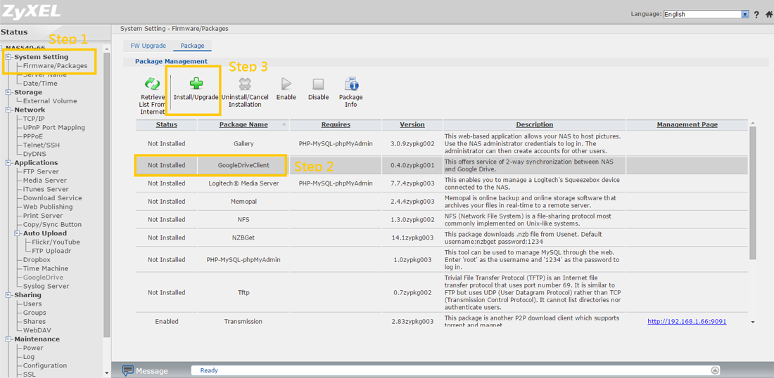Viewport: 774px width, 378px height.
Task: Click Retrieve List From Internet icon
Action: pos(152,84)
